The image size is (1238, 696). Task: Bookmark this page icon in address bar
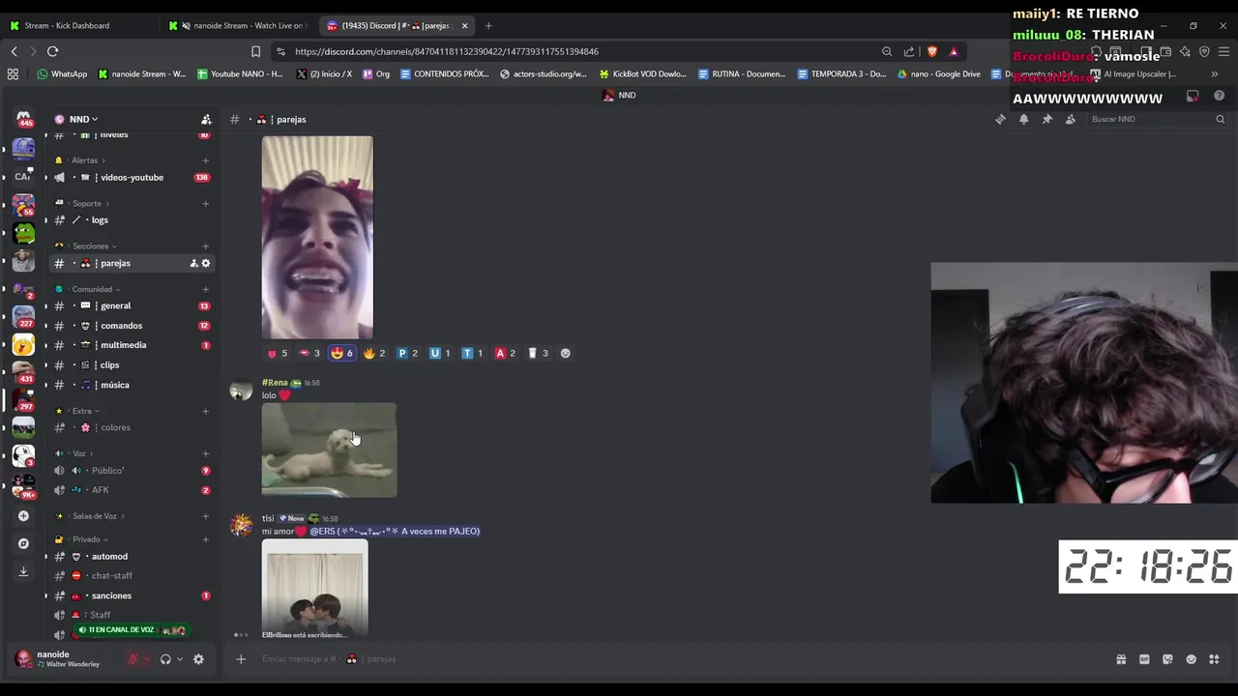(x=255, y=51)
